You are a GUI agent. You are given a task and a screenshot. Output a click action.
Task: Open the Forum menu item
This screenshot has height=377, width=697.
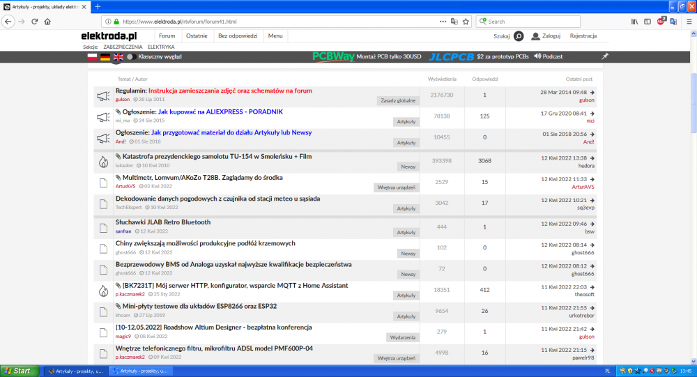[x=167, y=36]
